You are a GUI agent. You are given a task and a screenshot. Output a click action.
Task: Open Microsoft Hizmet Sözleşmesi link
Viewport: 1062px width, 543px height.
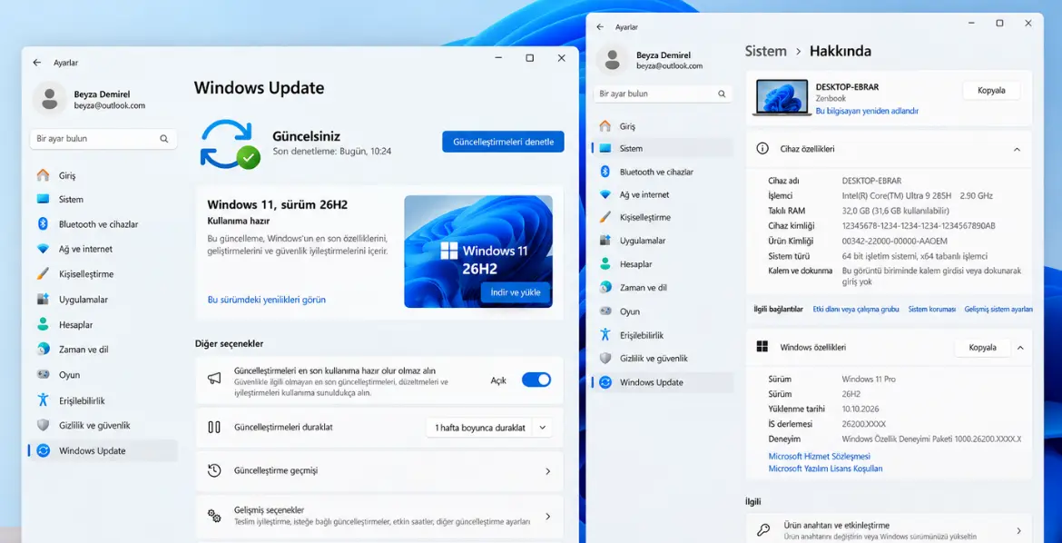point(820,456)
